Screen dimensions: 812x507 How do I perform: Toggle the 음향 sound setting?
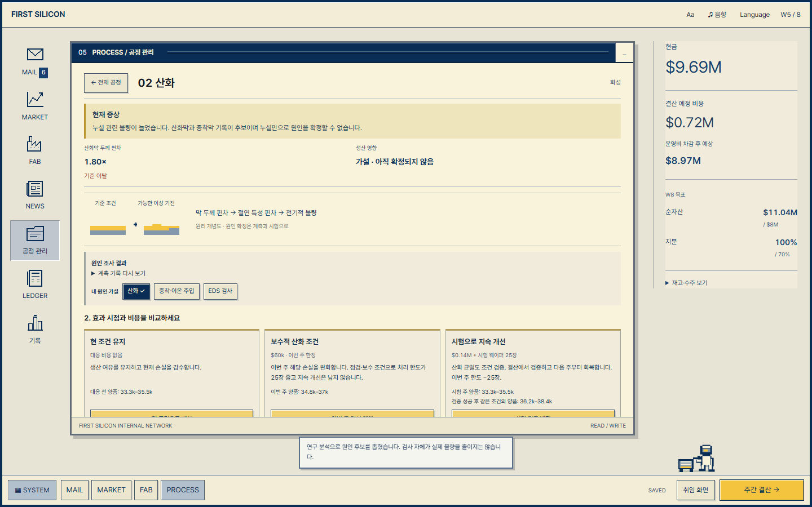[x=717, y=15]
